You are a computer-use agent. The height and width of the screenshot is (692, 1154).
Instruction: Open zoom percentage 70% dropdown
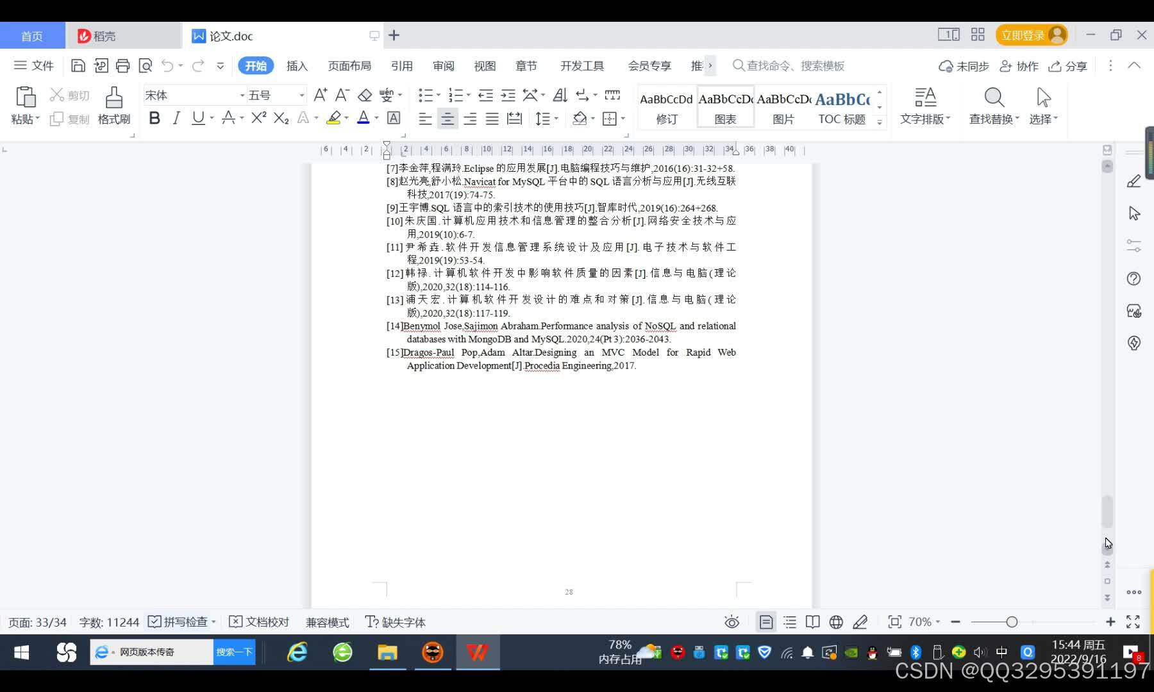click(924, 622)
